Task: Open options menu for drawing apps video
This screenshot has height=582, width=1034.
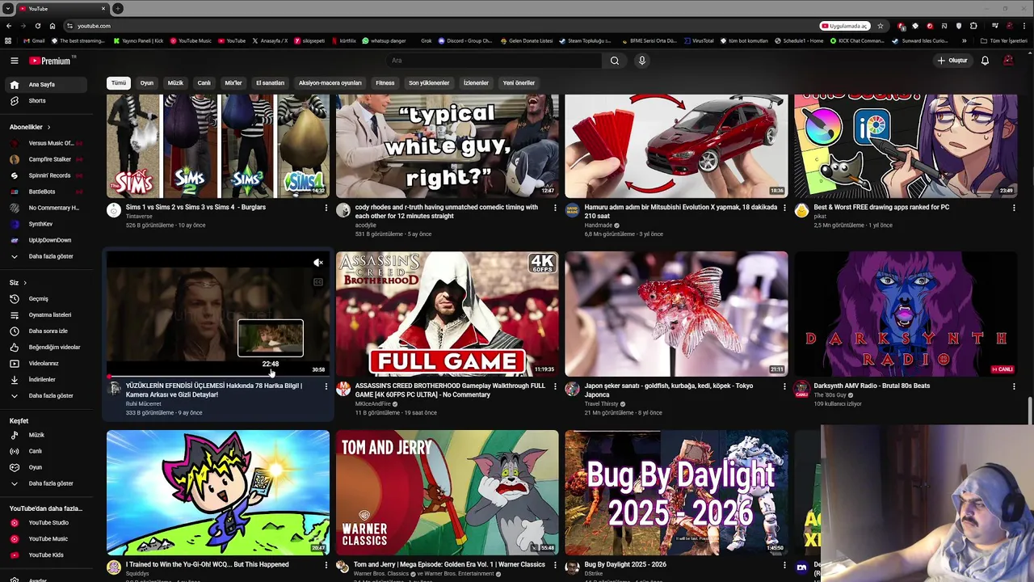Action: pos(1014,208)
